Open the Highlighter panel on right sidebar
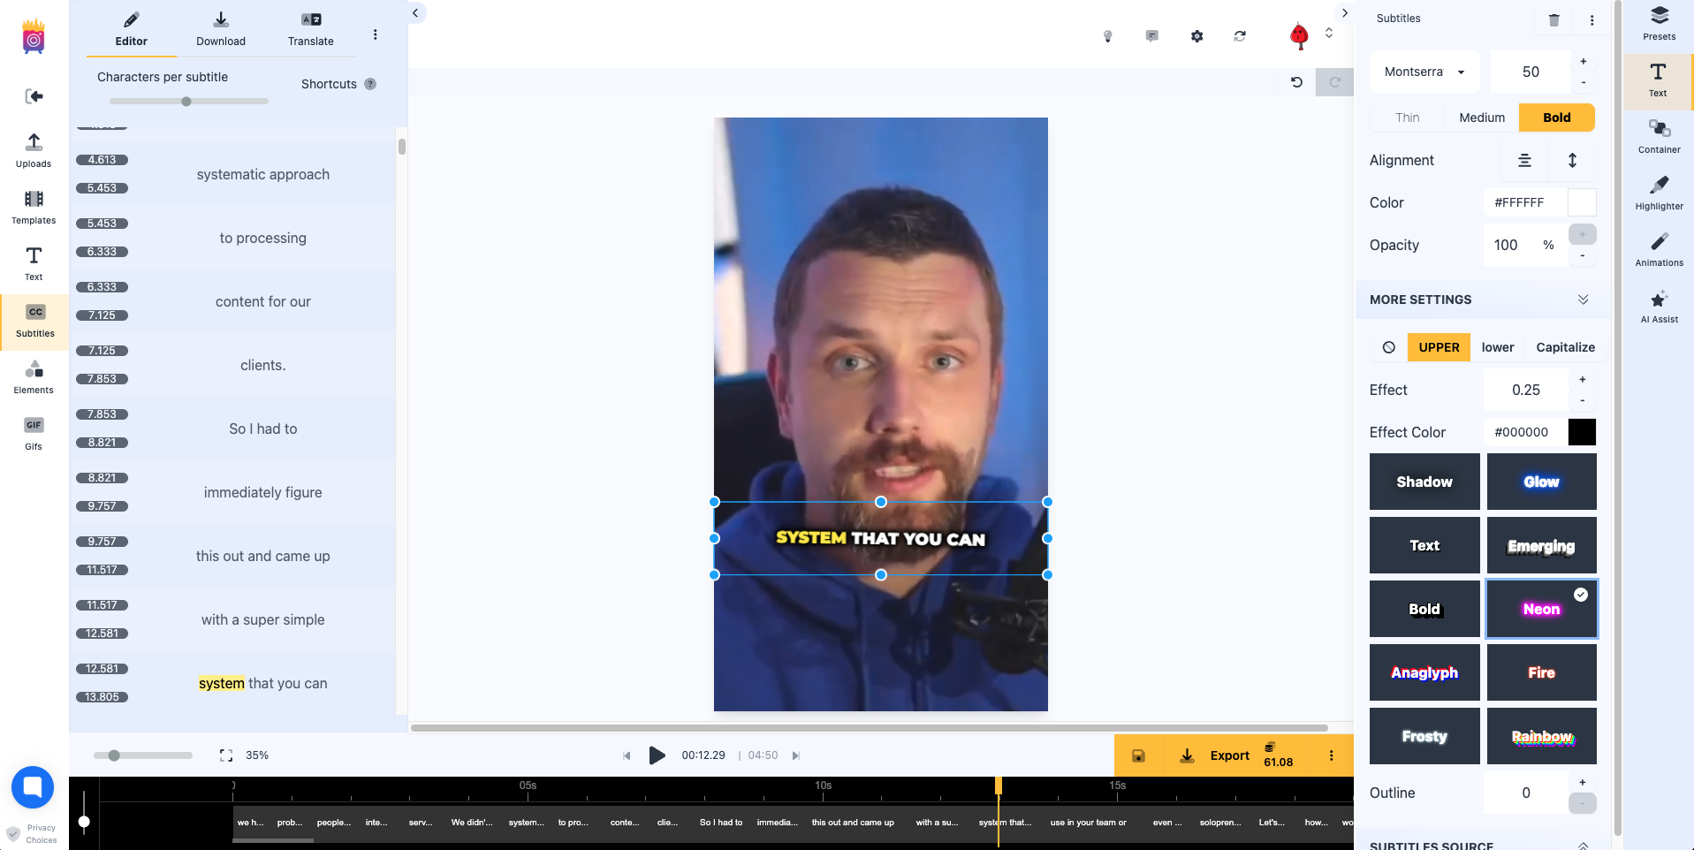Viewport: 1694px width, 850px height. (x=1658, y=193)
